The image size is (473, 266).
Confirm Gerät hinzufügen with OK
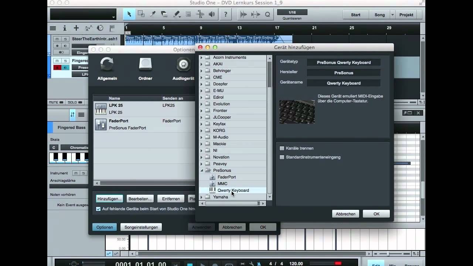point(376,214)
